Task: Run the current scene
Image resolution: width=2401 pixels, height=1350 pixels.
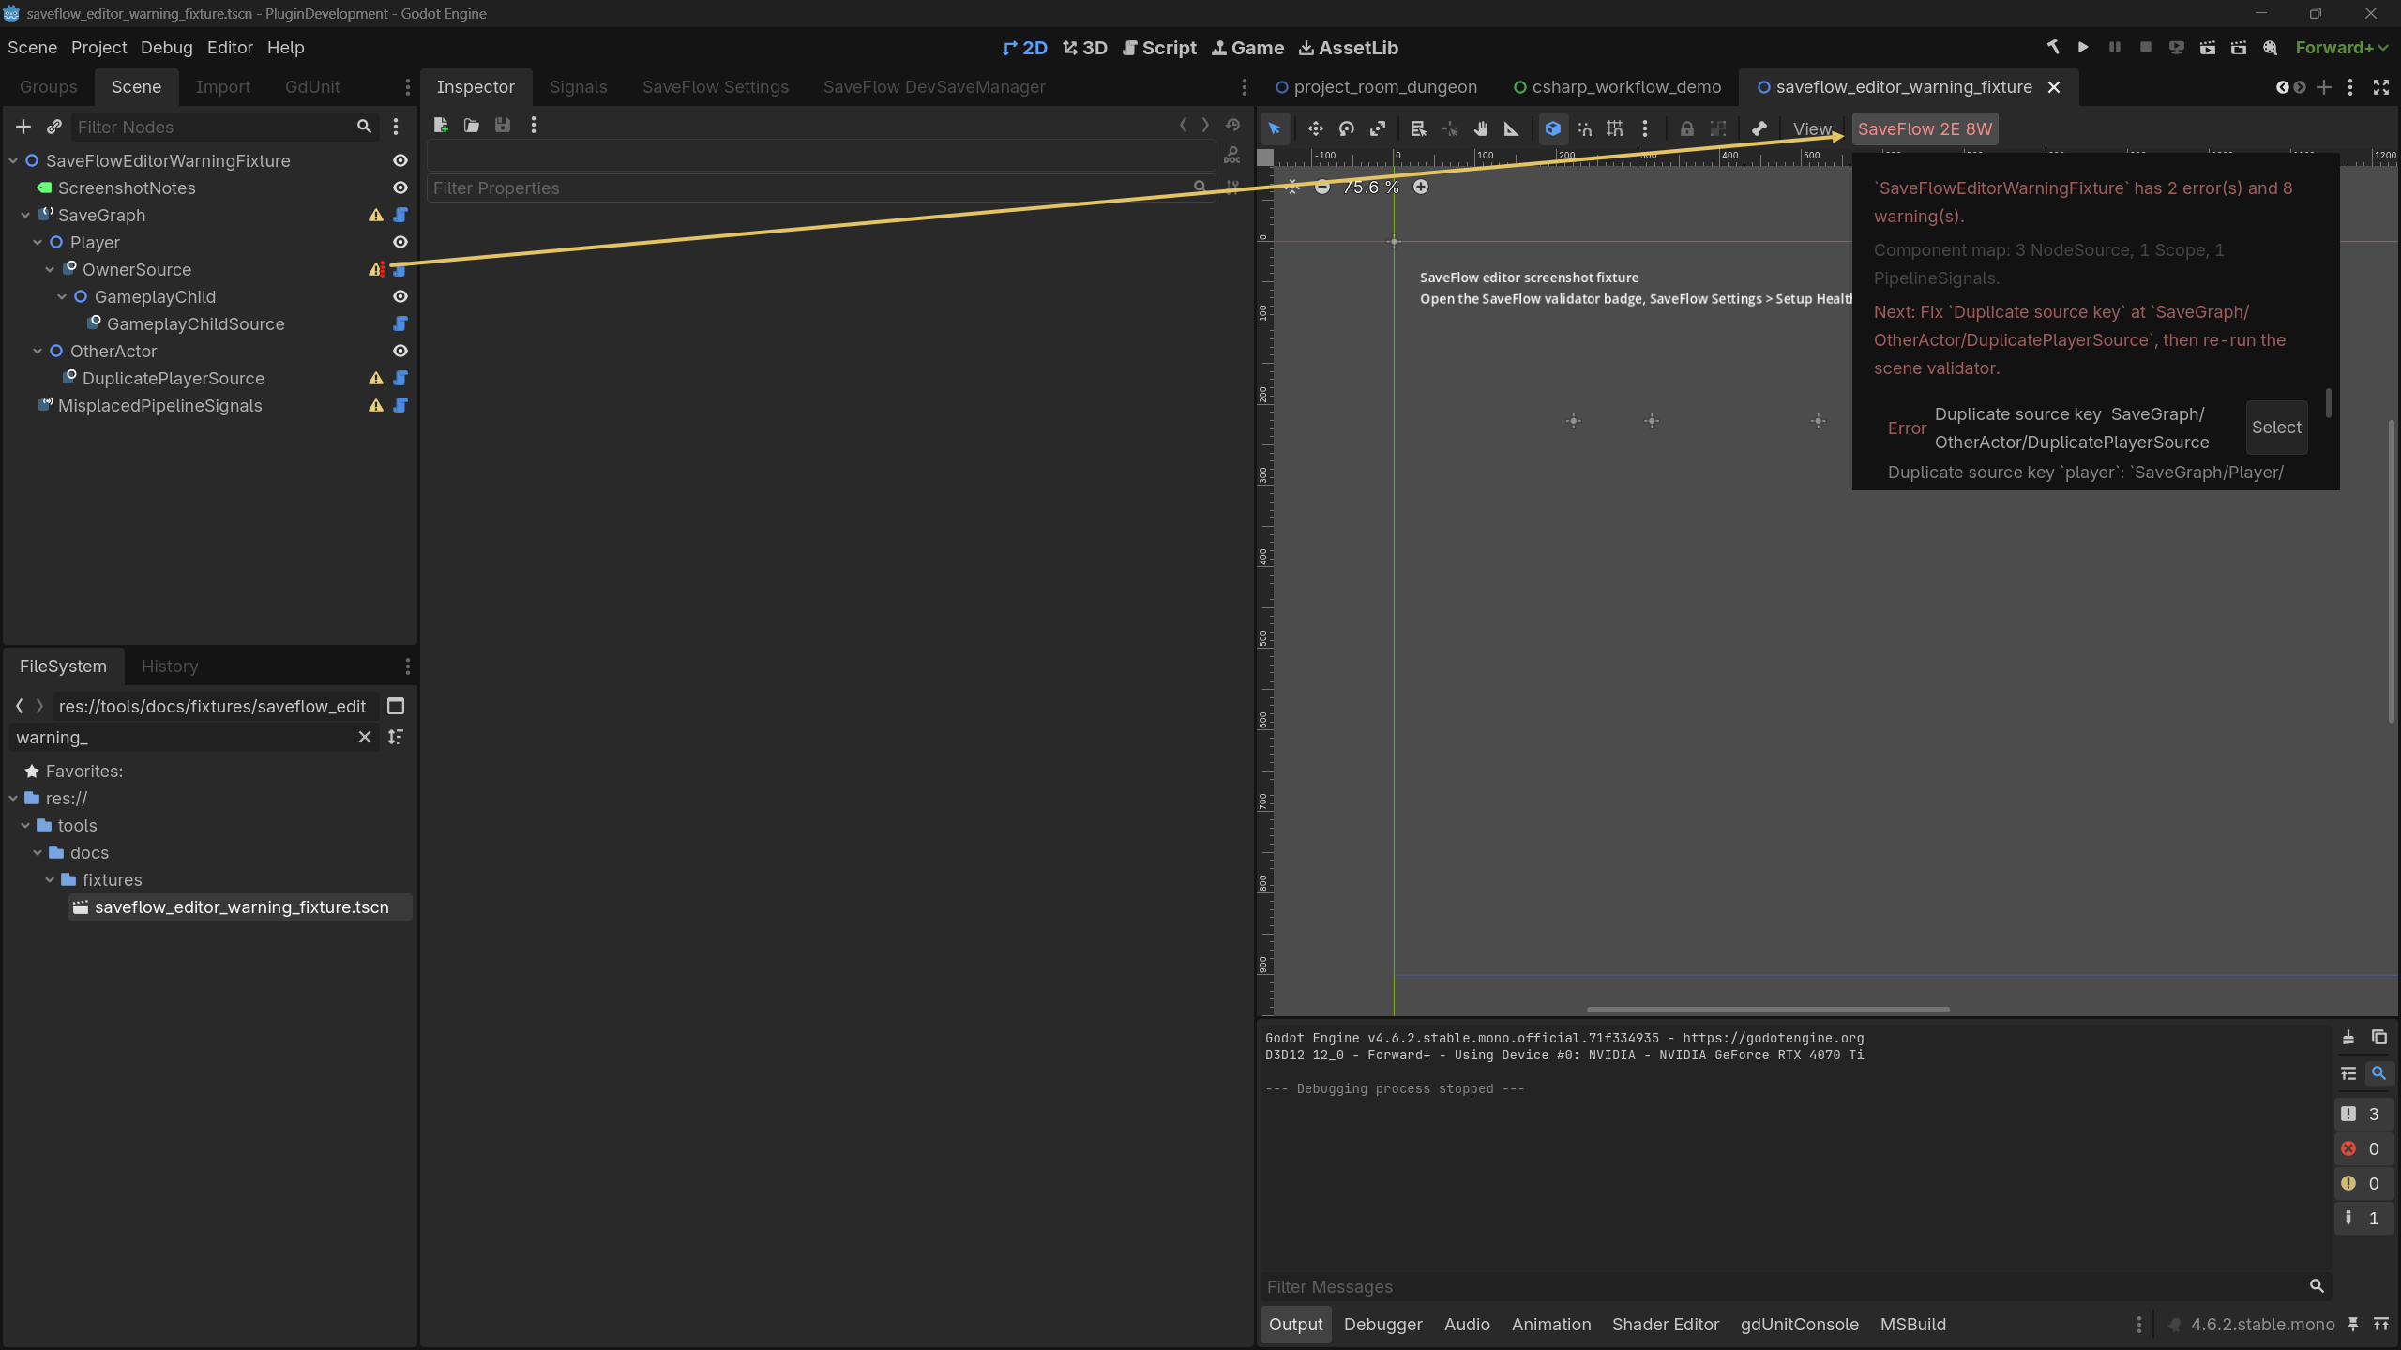Action: point(2208,48)
